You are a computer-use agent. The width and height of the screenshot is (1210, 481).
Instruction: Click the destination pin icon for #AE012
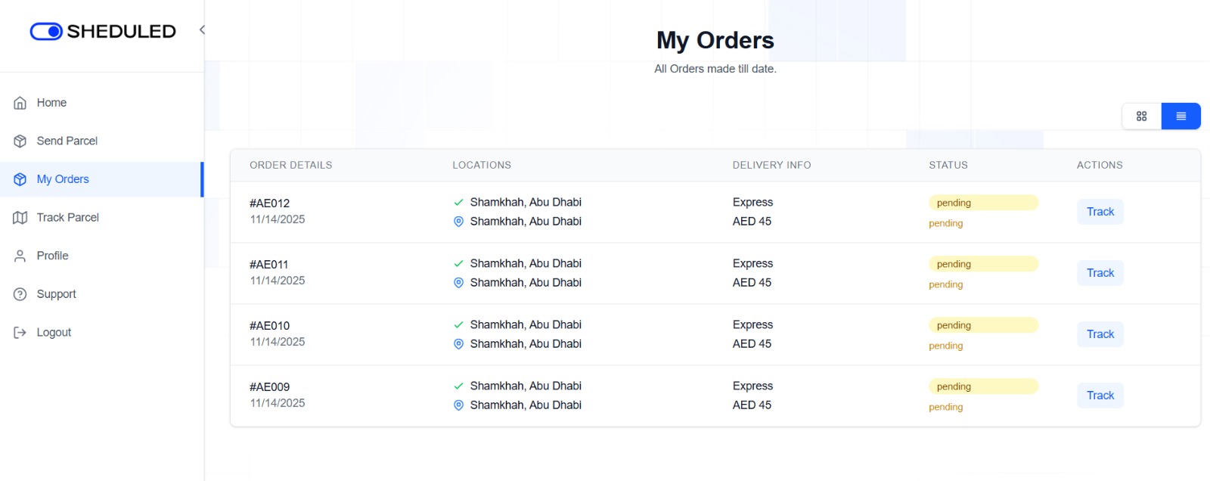458,222
